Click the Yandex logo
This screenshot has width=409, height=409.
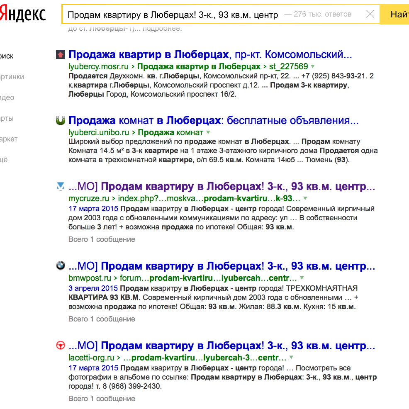click(x=23, y=15)
